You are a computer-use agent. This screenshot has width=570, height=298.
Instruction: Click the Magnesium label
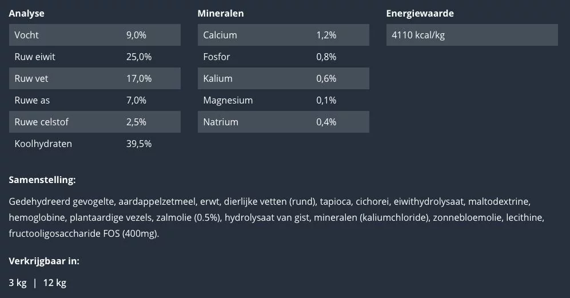coord(228,100)
